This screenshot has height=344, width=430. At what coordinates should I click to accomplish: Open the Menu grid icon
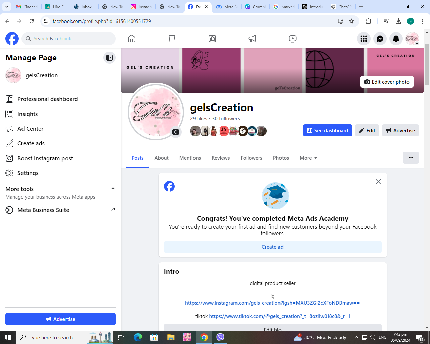pyautogui.click(x=364, y=39)
